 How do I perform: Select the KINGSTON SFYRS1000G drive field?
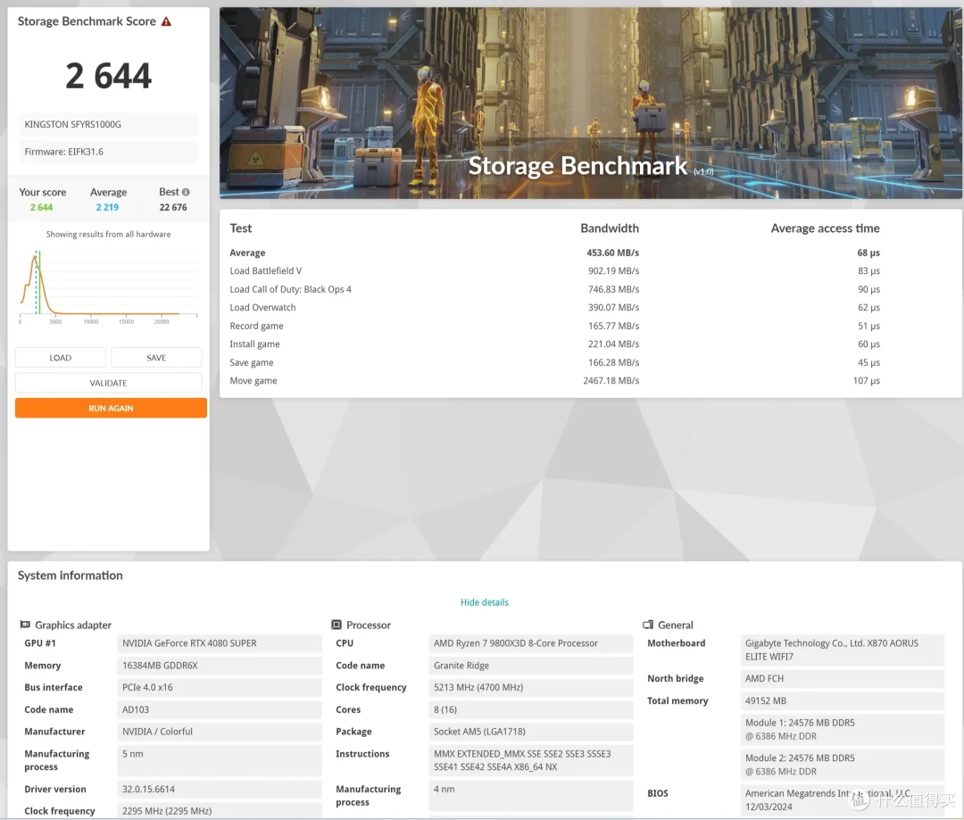click(x=108, y=124)
